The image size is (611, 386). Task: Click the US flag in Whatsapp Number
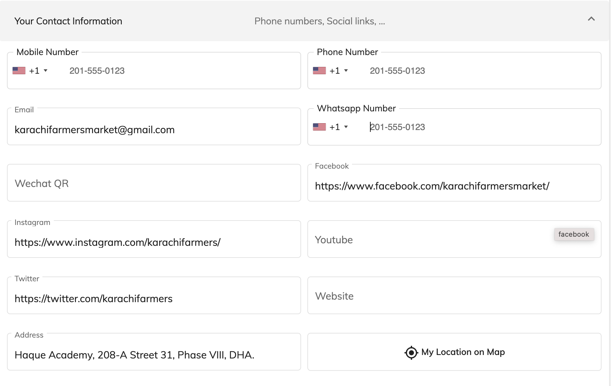click(x=319, y=127)
